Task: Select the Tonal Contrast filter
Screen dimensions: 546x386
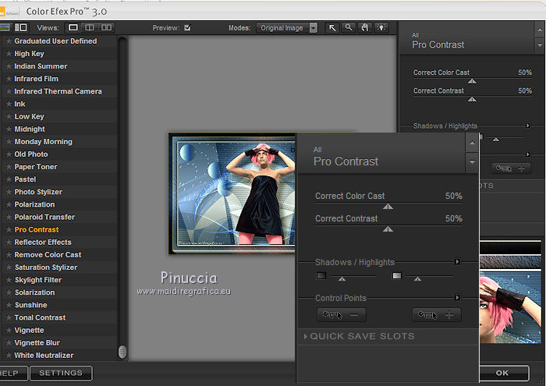Action: pyautogui.click(x=40, y=317)
